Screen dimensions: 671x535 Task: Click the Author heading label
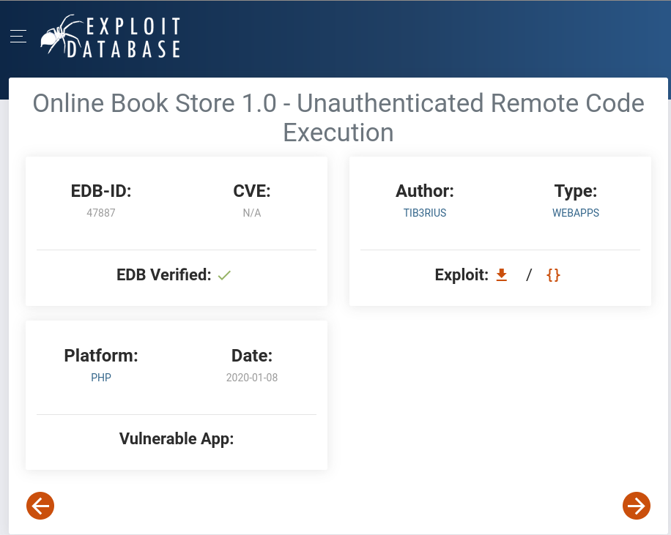pyautogui.click(x=425, y=192)
